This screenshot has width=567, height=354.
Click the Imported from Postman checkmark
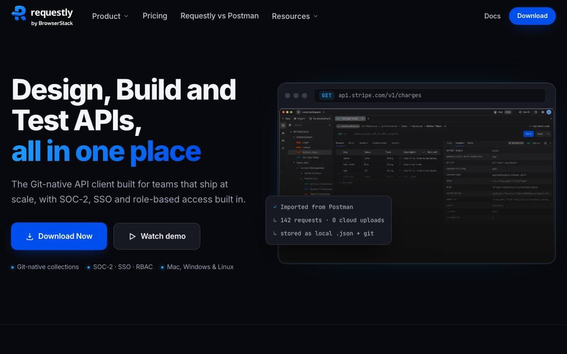click(275, 207)
